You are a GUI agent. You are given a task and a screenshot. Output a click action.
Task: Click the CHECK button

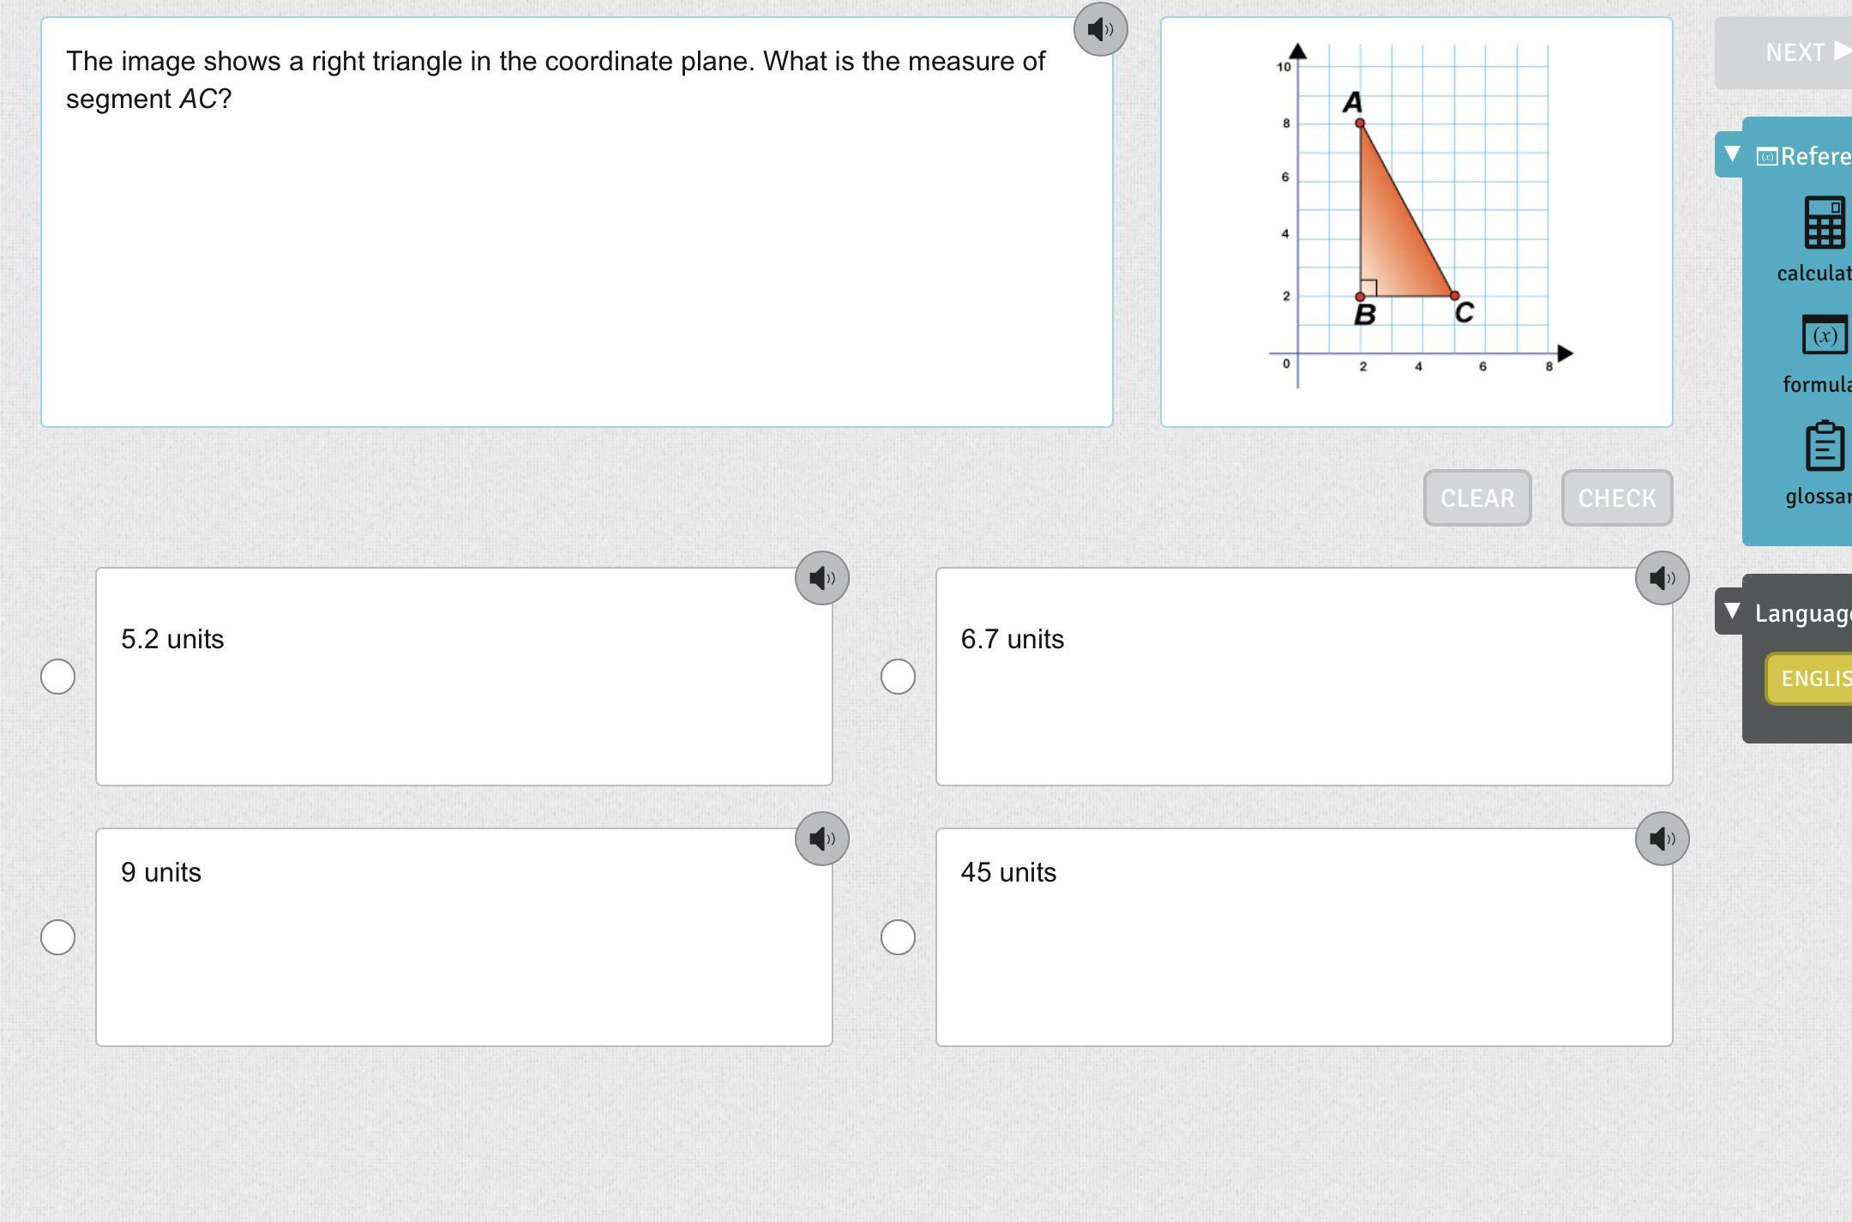click(x=1616, y=498)
